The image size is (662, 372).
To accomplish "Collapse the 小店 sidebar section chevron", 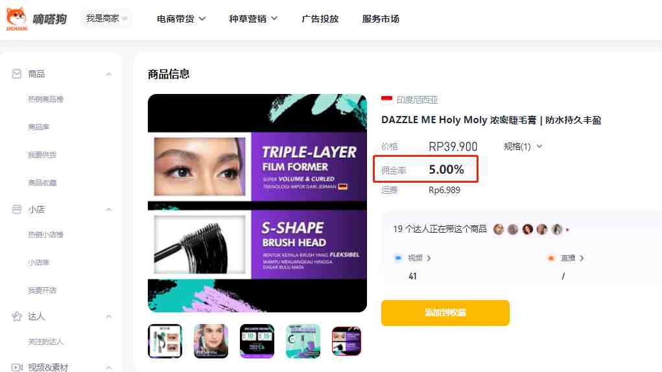I will pos(108,209).
